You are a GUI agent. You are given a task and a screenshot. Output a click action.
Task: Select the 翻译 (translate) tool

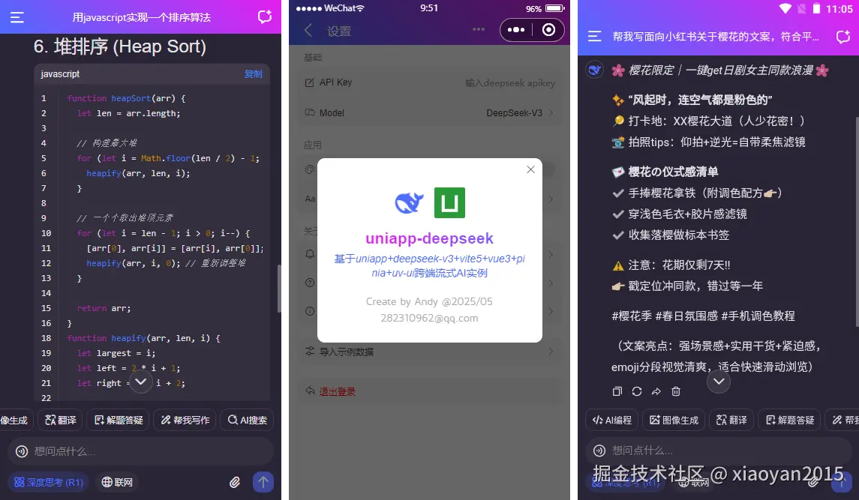pos(60,420)
